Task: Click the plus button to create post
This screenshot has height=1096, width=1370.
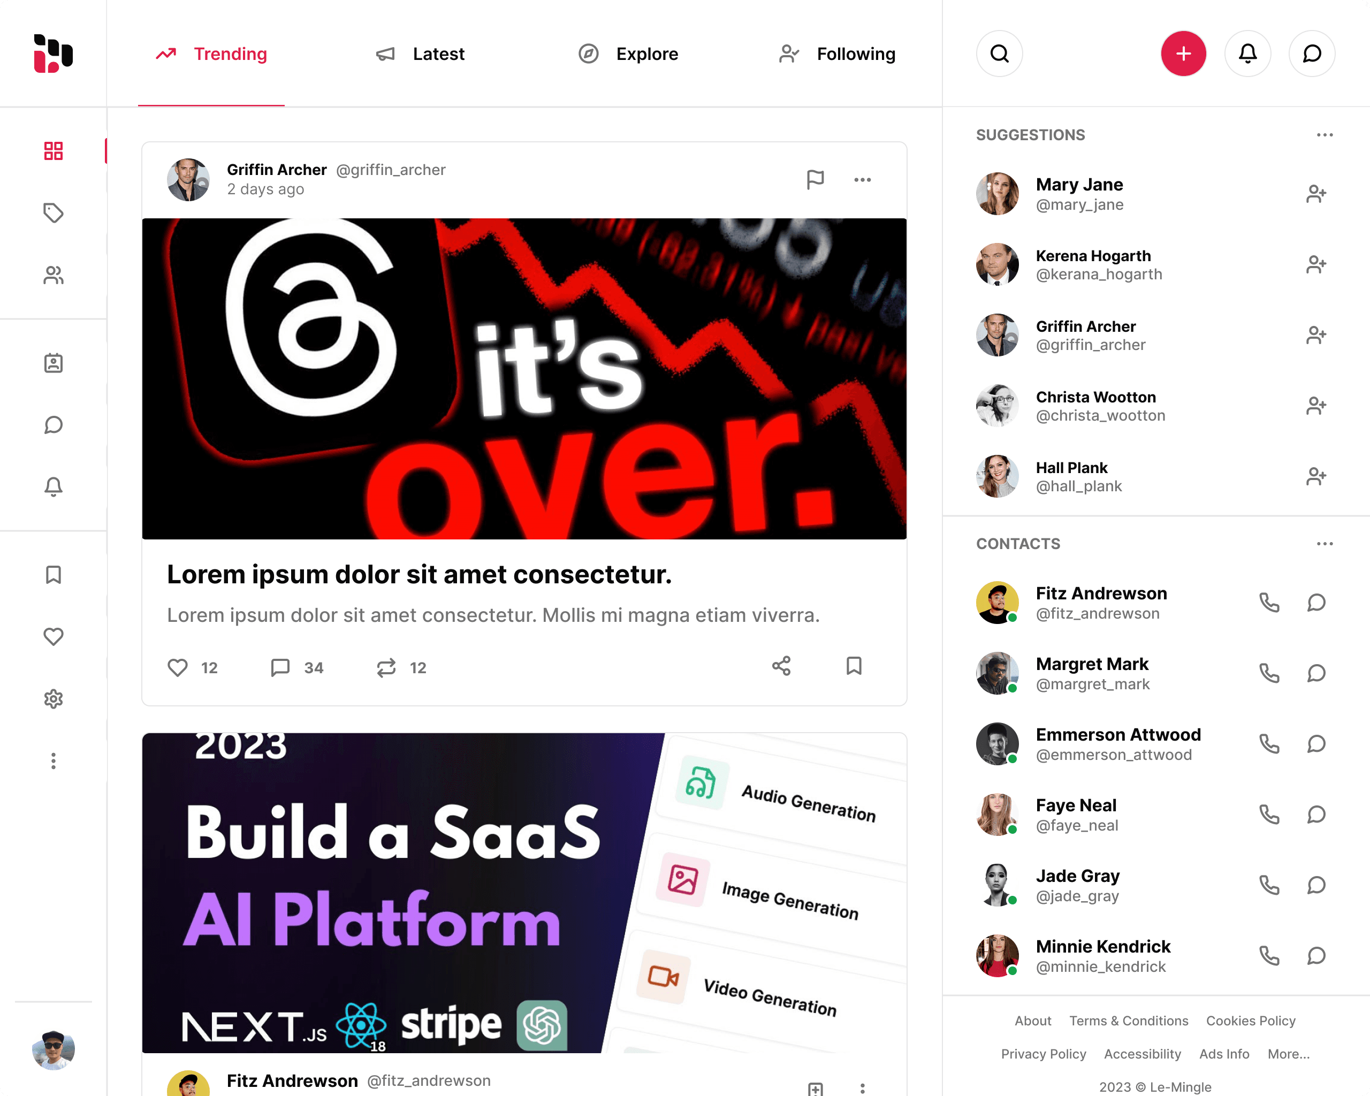Action: (1183, 54)
